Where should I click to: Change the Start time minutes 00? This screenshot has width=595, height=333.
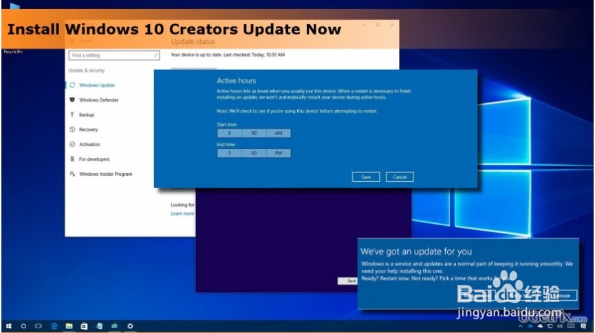(x=254, y=133)
